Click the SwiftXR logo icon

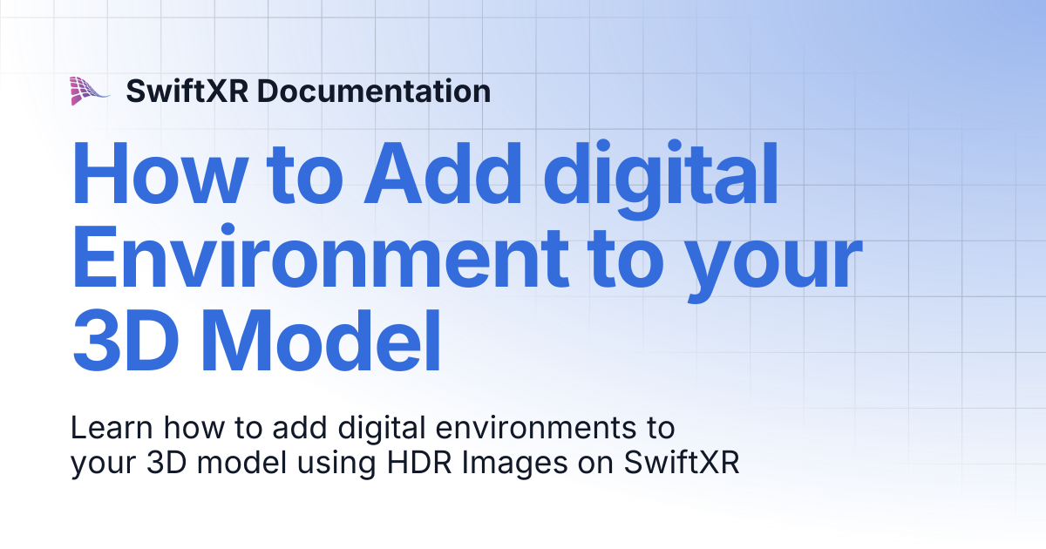tap(89, 91)
